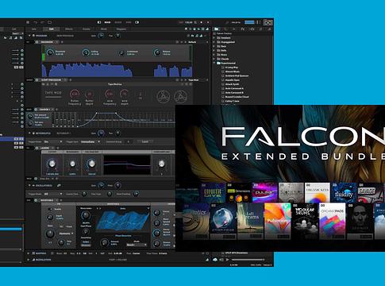This screenshot has height=286, width=385.
Task: Click the cloud icon in the bottom bar
Action: (x=215, y=260)
